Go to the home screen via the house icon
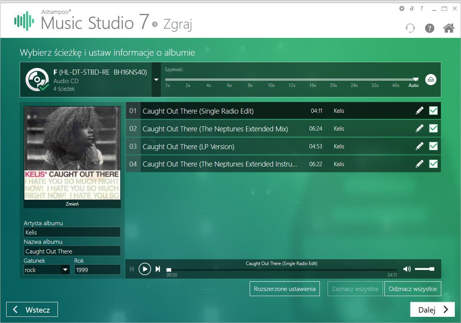Viewport: 461px width, 323px height. tap(449, 28)
